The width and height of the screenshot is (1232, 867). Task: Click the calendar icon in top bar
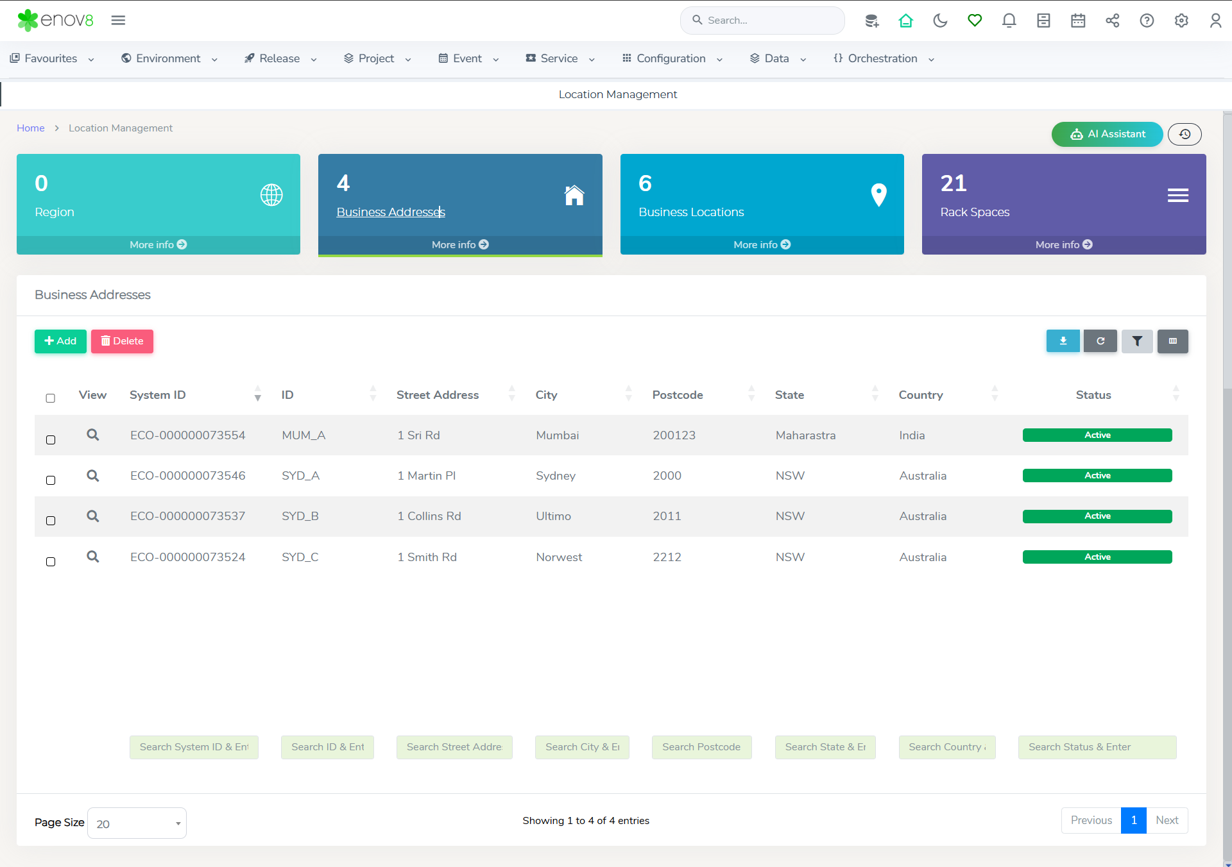point(1078,21)
